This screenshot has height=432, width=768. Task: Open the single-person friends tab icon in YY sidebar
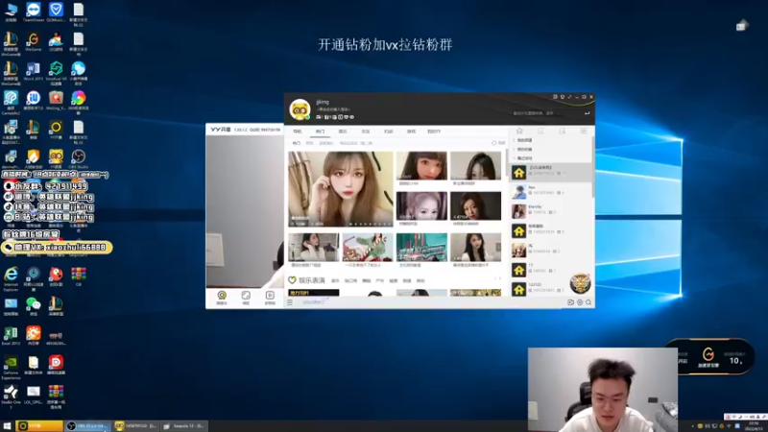tap(540, 132)
